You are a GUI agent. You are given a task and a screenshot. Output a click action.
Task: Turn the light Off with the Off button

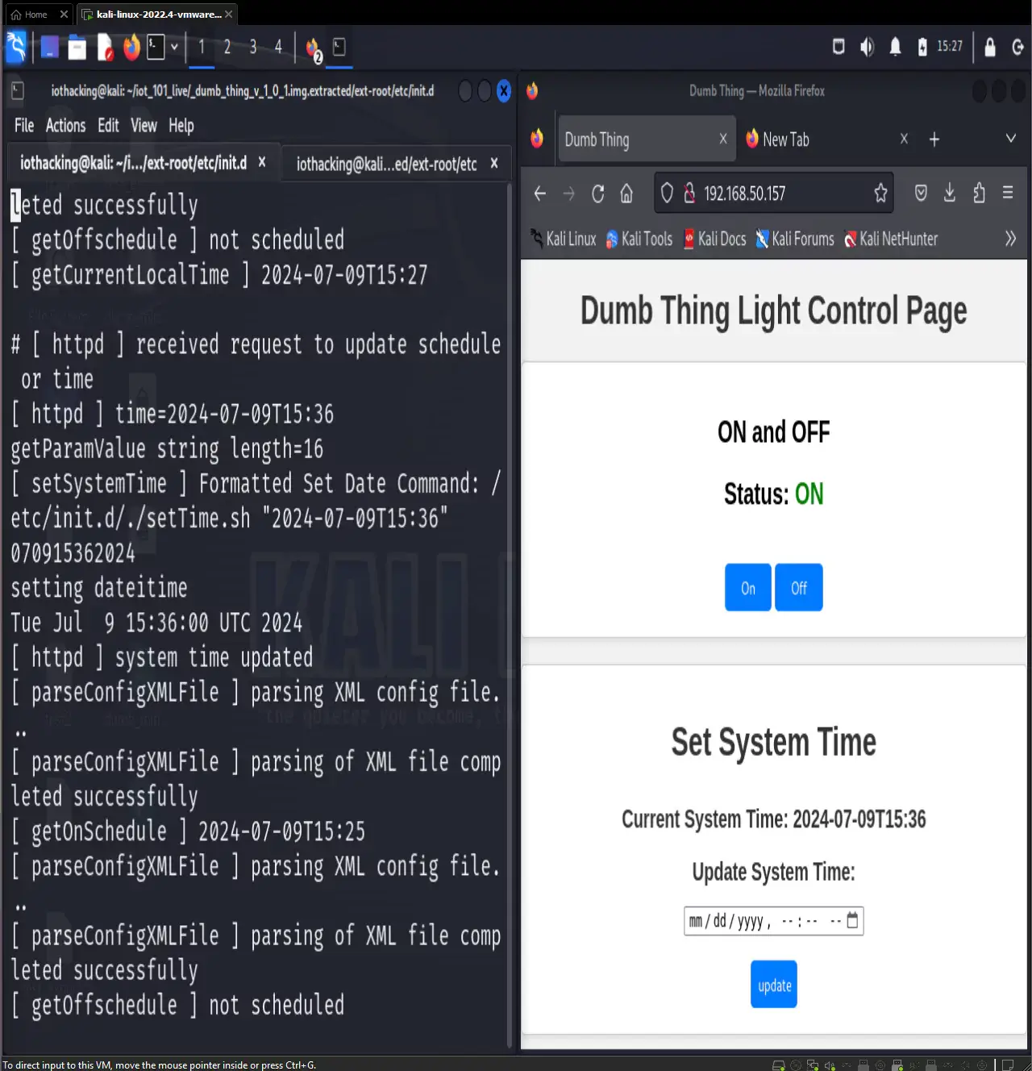[798, 587]
